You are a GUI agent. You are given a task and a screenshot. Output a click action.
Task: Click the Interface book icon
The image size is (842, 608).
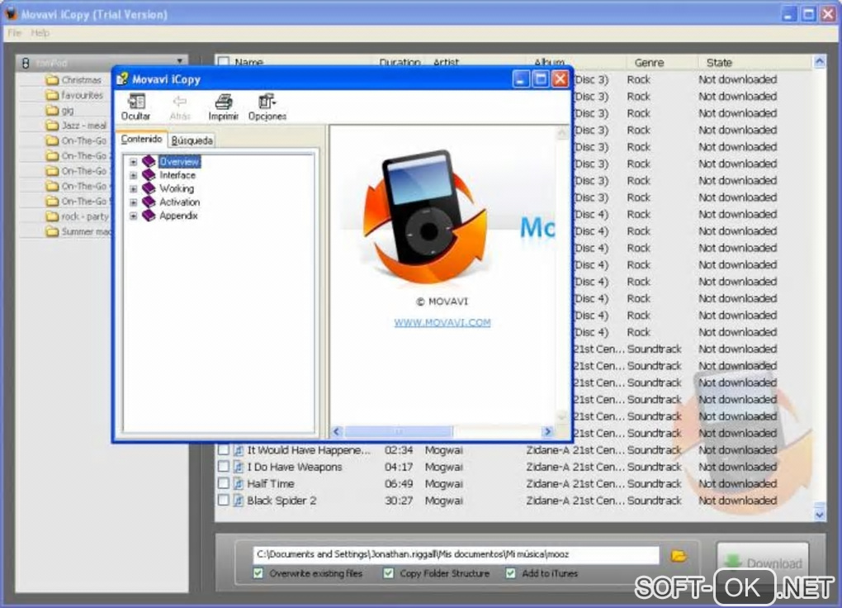click(x=149, y=174)
